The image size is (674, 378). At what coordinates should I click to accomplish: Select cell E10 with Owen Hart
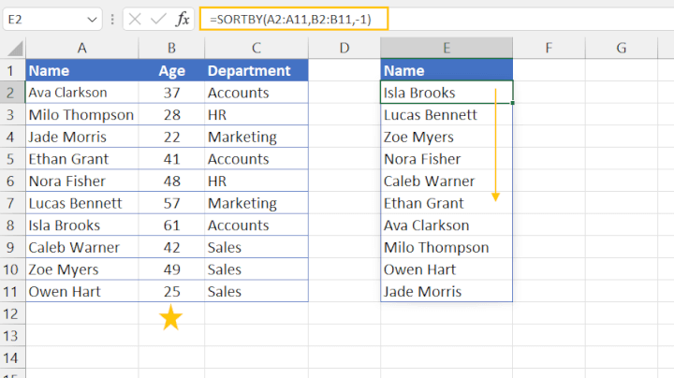coord(447,269)
